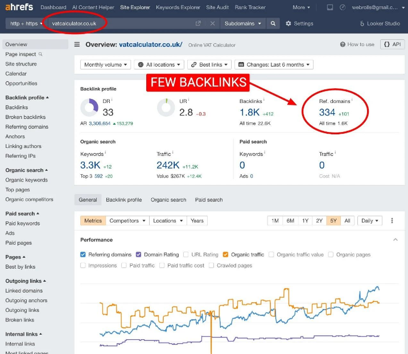Click Page inspect search icon

coord(40,54)
